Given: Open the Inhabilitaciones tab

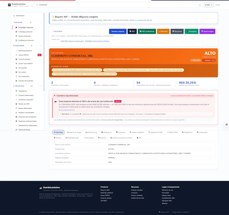Looking at the screenshot, I should [72, 138].
